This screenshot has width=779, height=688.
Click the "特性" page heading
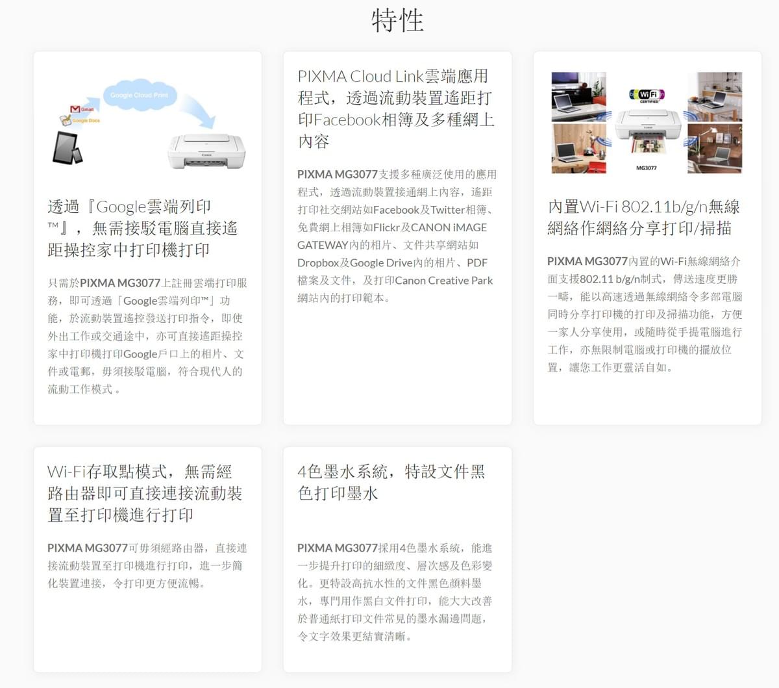tap(397, 21)
